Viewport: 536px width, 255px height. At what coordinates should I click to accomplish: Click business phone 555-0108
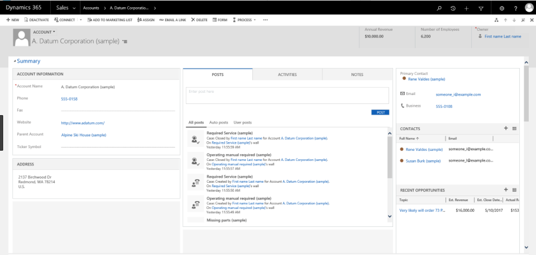(x=444, y=106)
